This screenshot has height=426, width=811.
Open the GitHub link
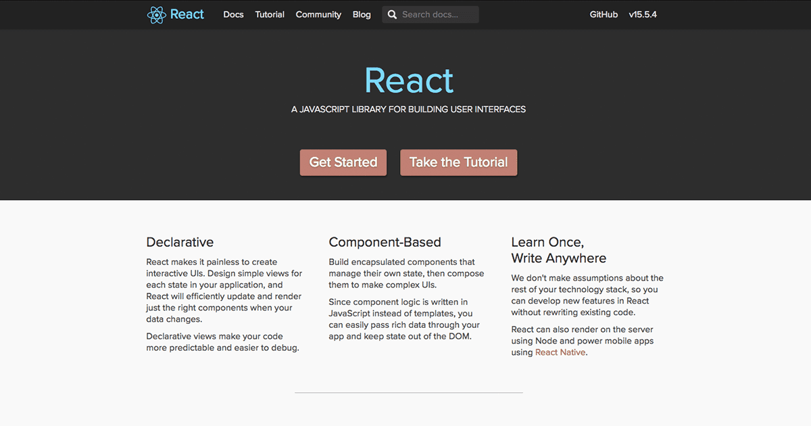(x=604, y=15)
